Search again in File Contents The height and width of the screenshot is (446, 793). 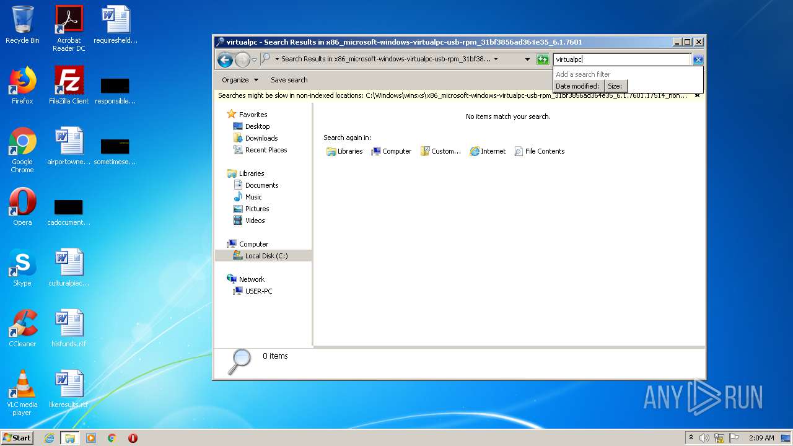pyautogui.click(x=539, y=151)
